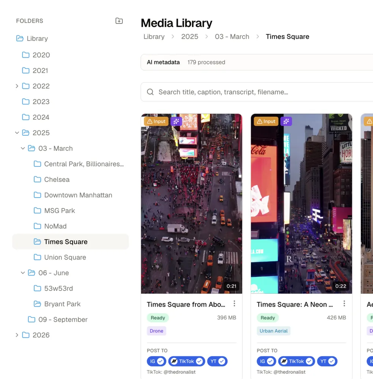373x379 pixels.
Task: Click the AI sparkle badge on Times Square from Above video
Action: (176, 121)
